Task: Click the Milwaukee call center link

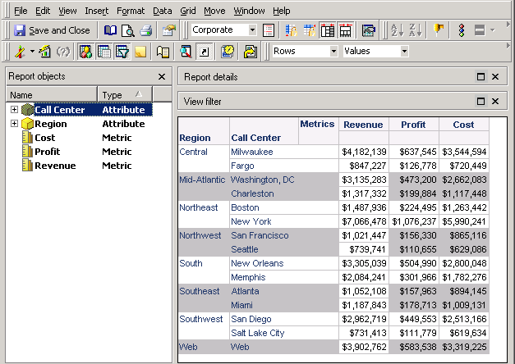Action: click(x=251, y=152)
